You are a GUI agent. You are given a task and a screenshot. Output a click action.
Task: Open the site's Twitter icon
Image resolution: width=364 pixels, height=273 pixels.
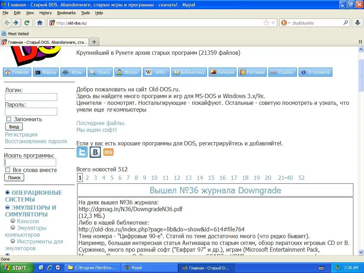click(x=82, y=152)
